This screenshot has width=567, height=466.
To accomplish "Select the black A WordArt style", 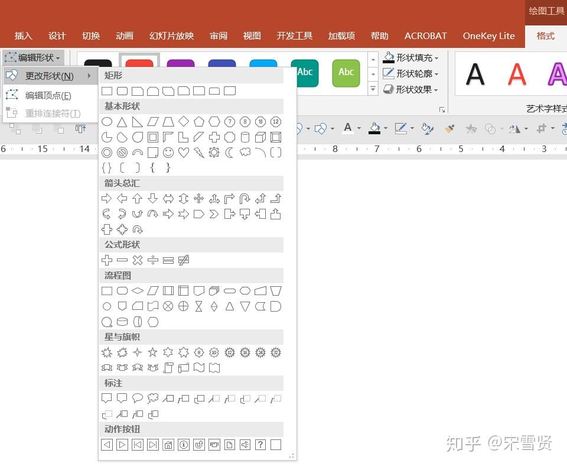I will pyautogui.click(x=475, y=75).
